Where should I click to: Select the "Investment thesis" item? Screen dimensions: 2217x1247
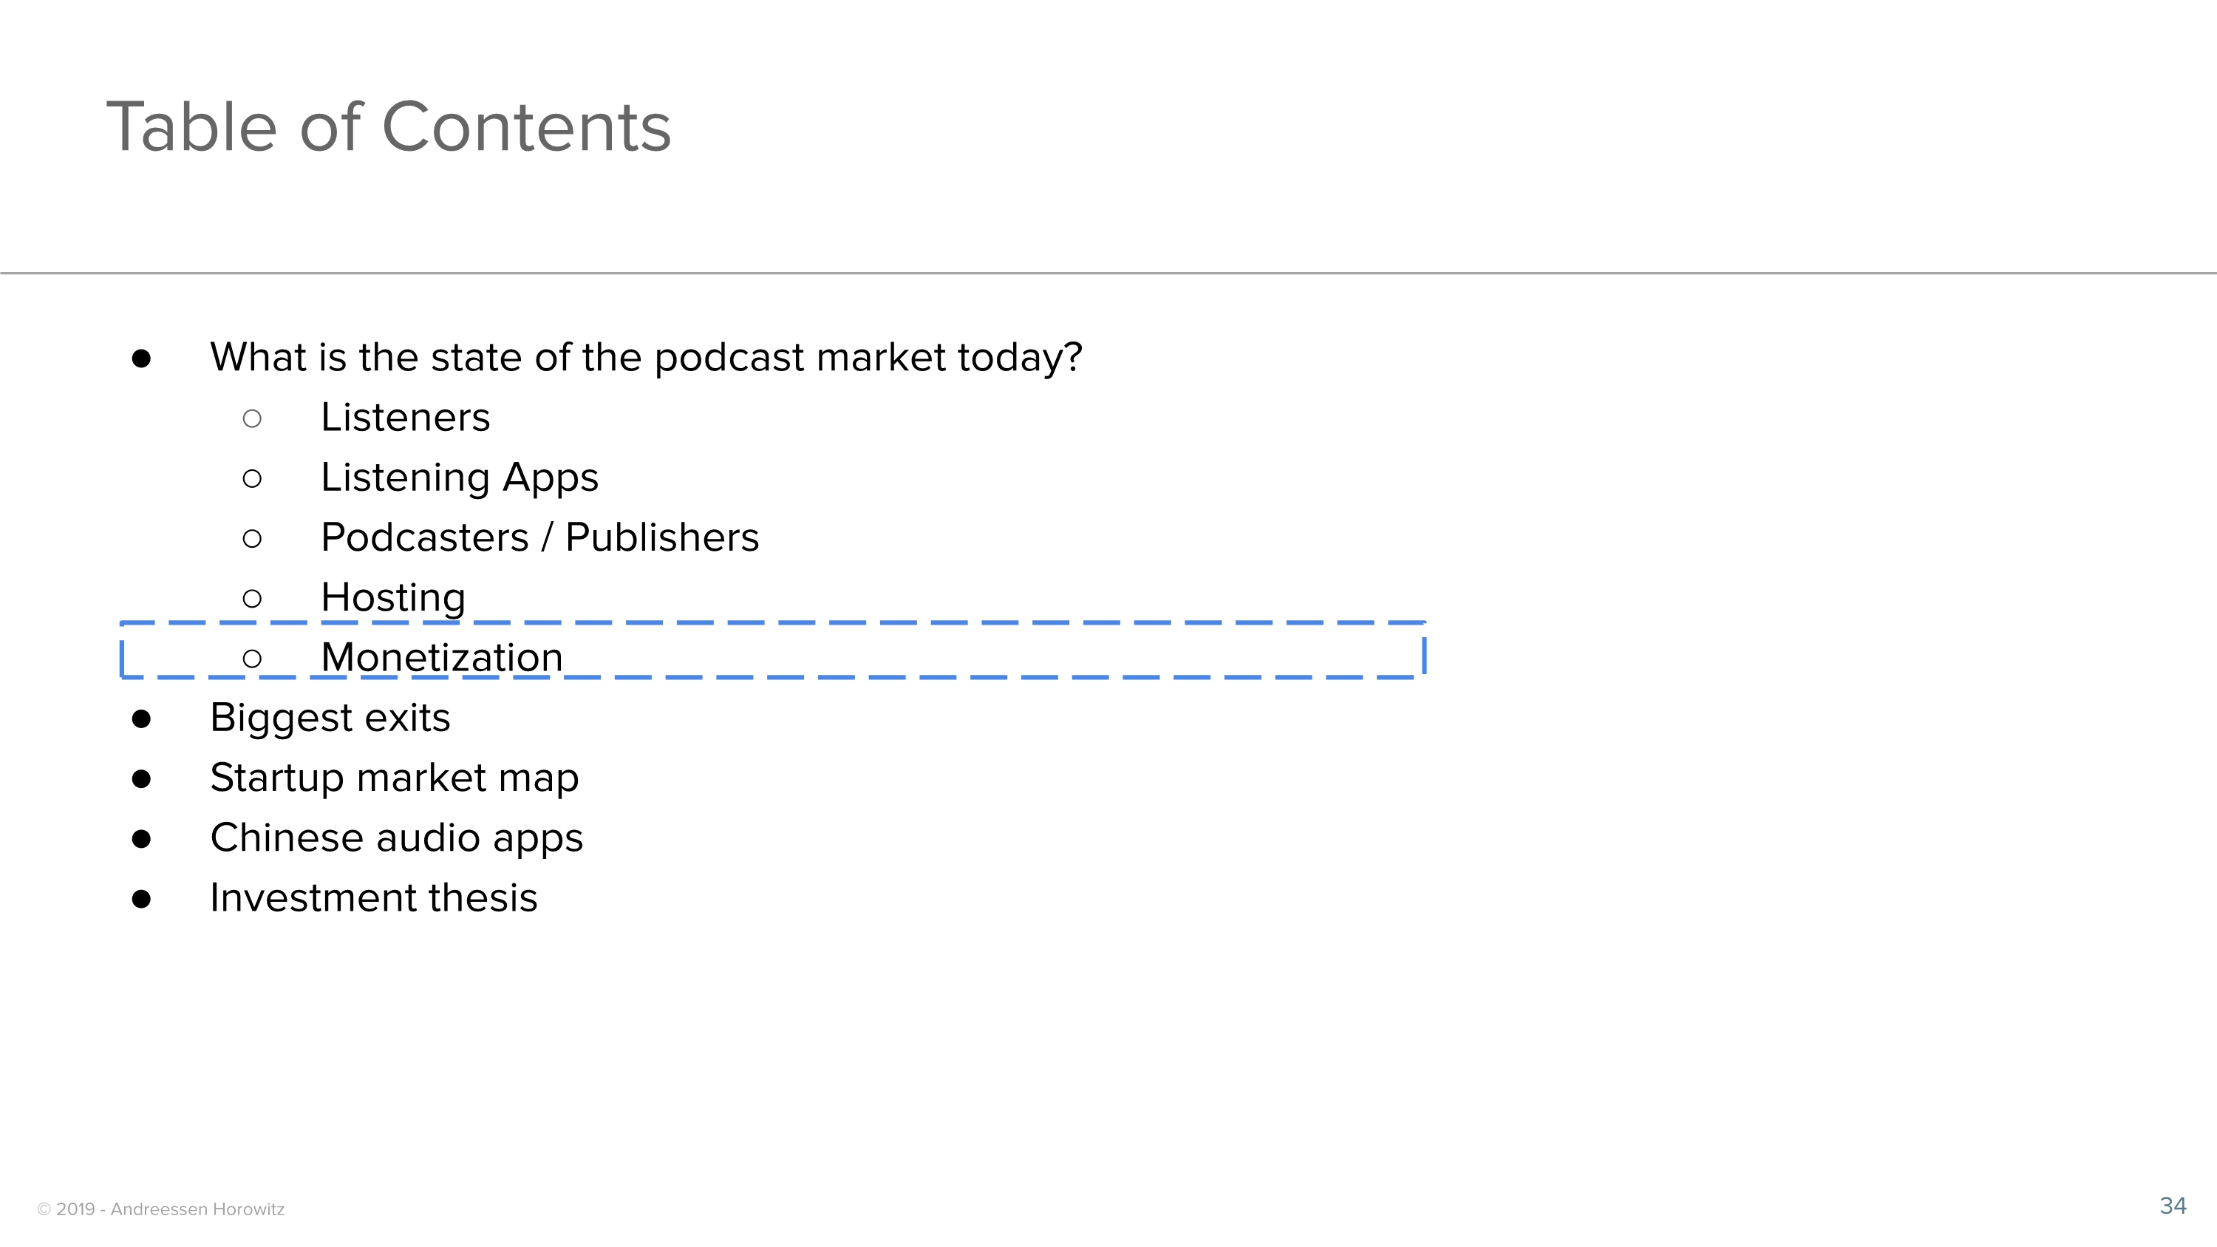tap(373, 898)
